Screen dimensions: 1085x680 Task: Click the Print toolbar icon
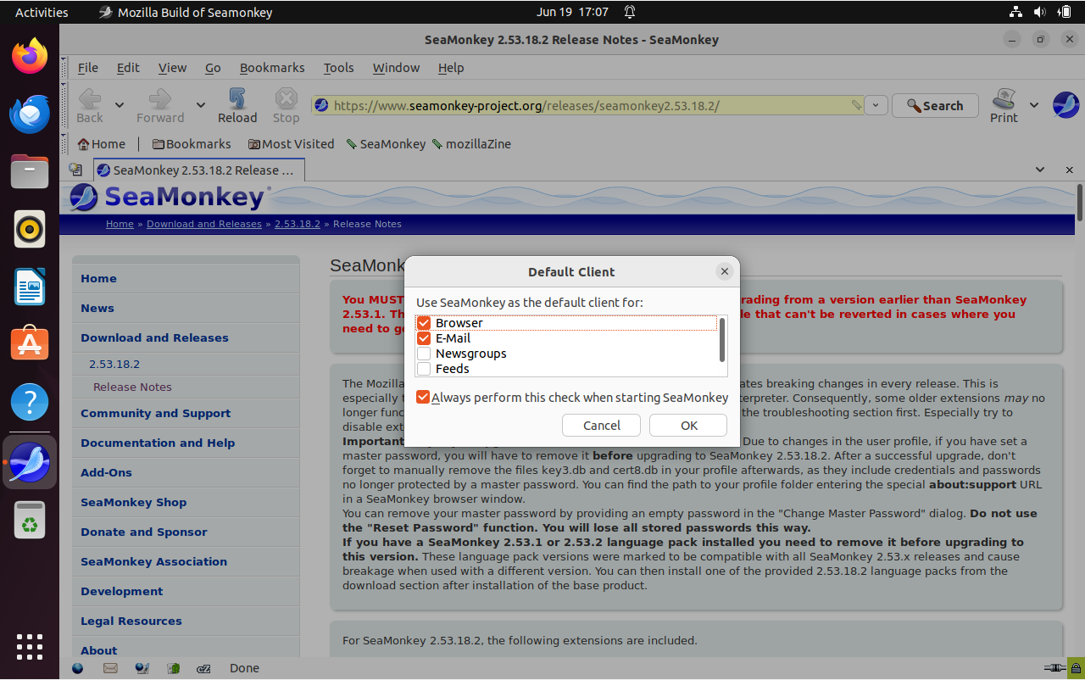coord(1004,98)
